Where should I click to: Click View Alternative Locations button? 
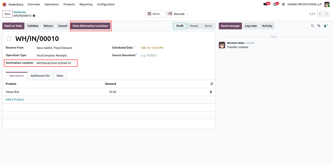tap(90, 26)
